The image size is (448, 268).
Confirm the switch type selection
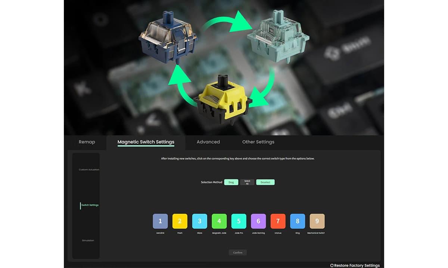(x=238, y=253)
